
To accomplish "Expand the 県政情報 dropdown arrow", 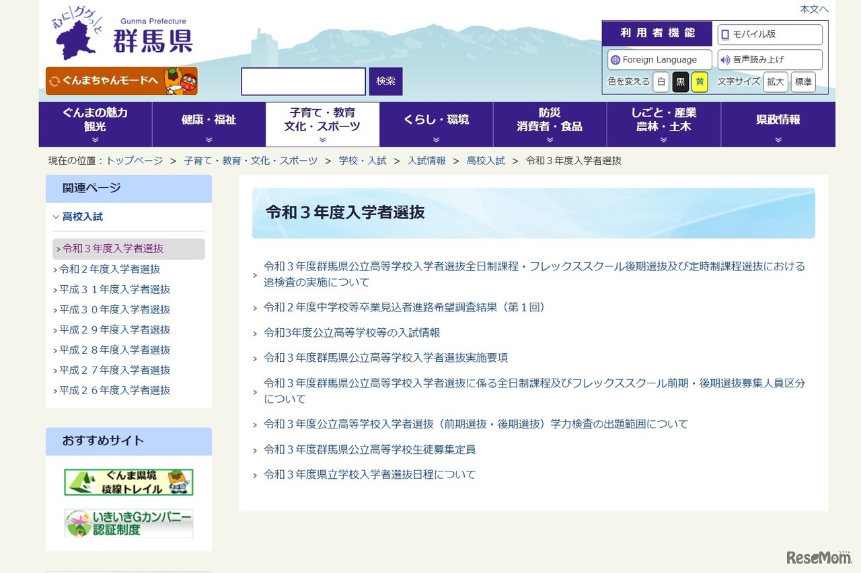I will pos(778,139).
